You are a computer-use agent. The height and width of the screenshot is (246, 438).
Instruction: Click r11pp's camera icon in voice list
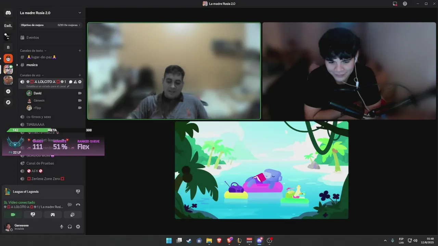[80, 108]
